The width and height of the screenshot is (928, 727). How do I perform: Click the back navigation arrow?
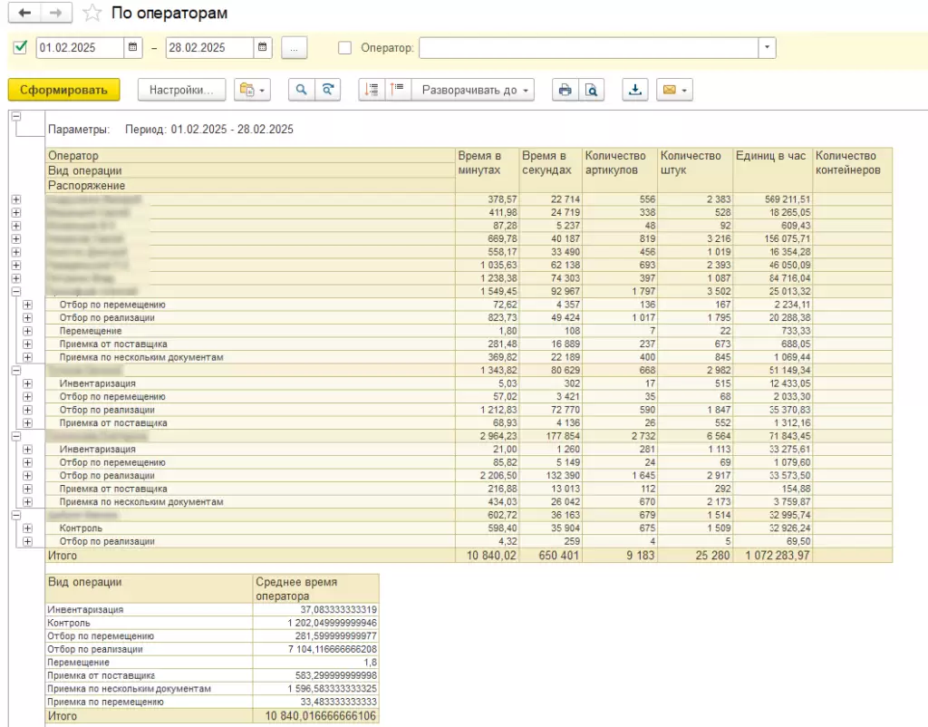[x=24, y=13]
